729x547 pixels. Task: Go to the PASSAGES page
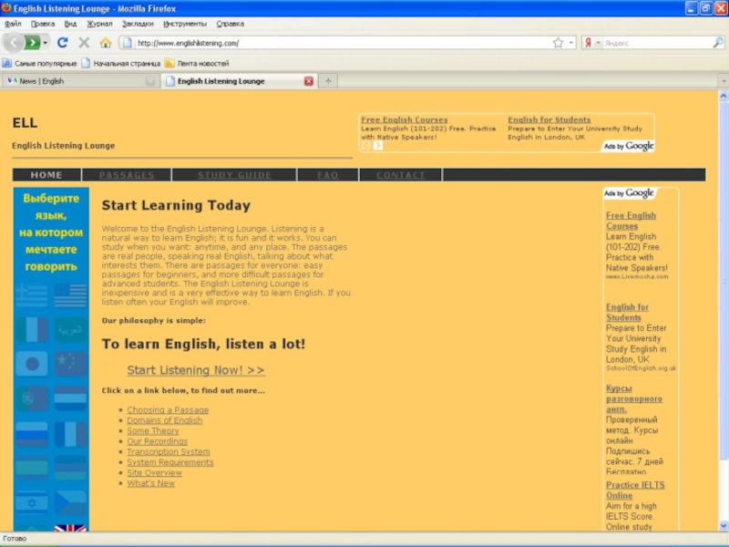coord(127,175)
